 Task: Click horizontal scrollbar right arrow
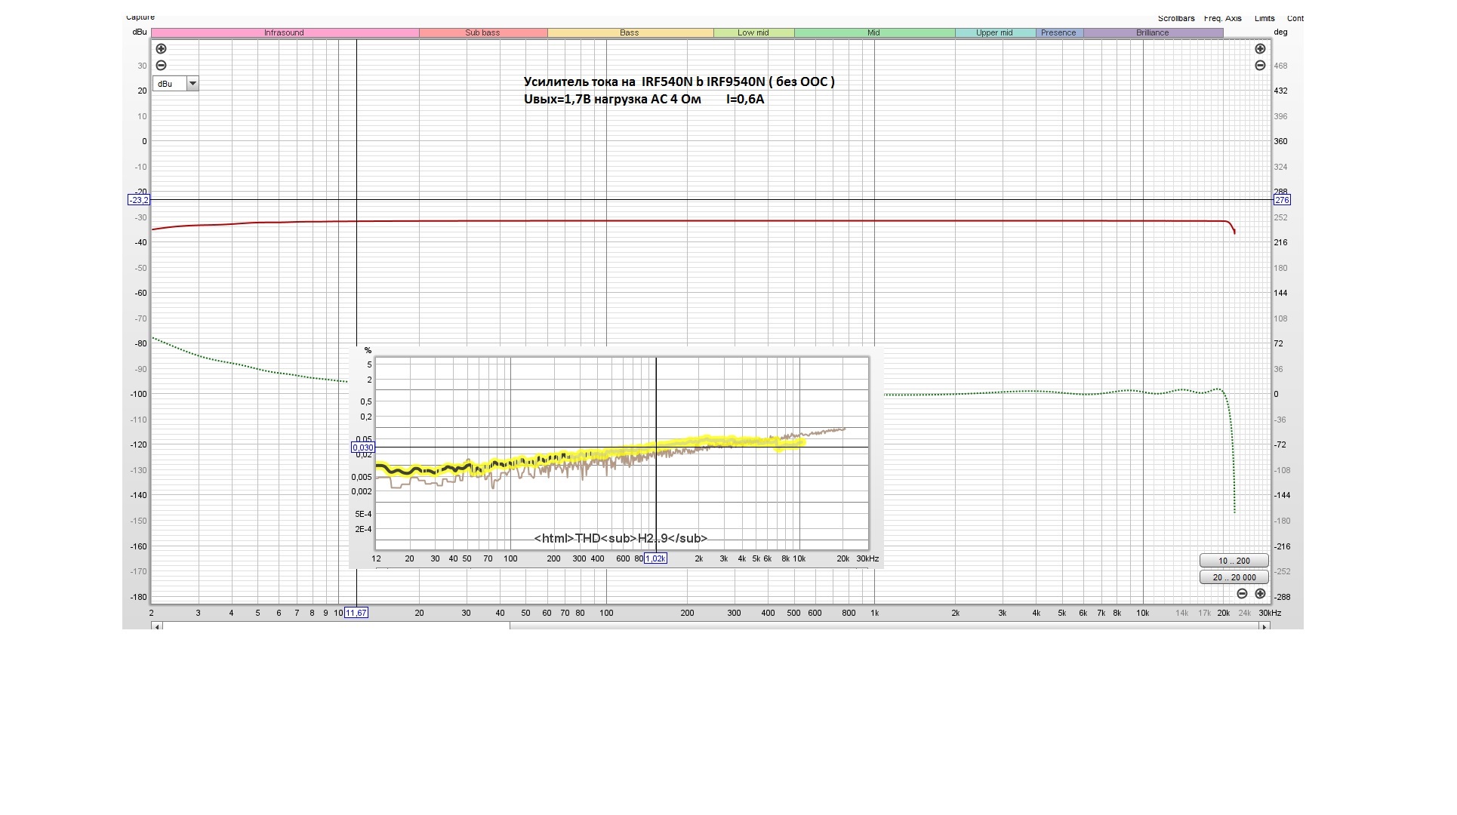[1264, 626]
